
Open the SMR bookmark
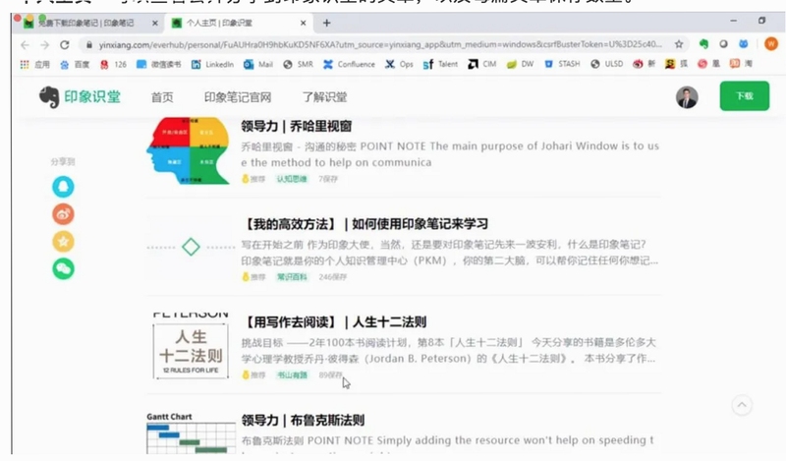point(299,64)
